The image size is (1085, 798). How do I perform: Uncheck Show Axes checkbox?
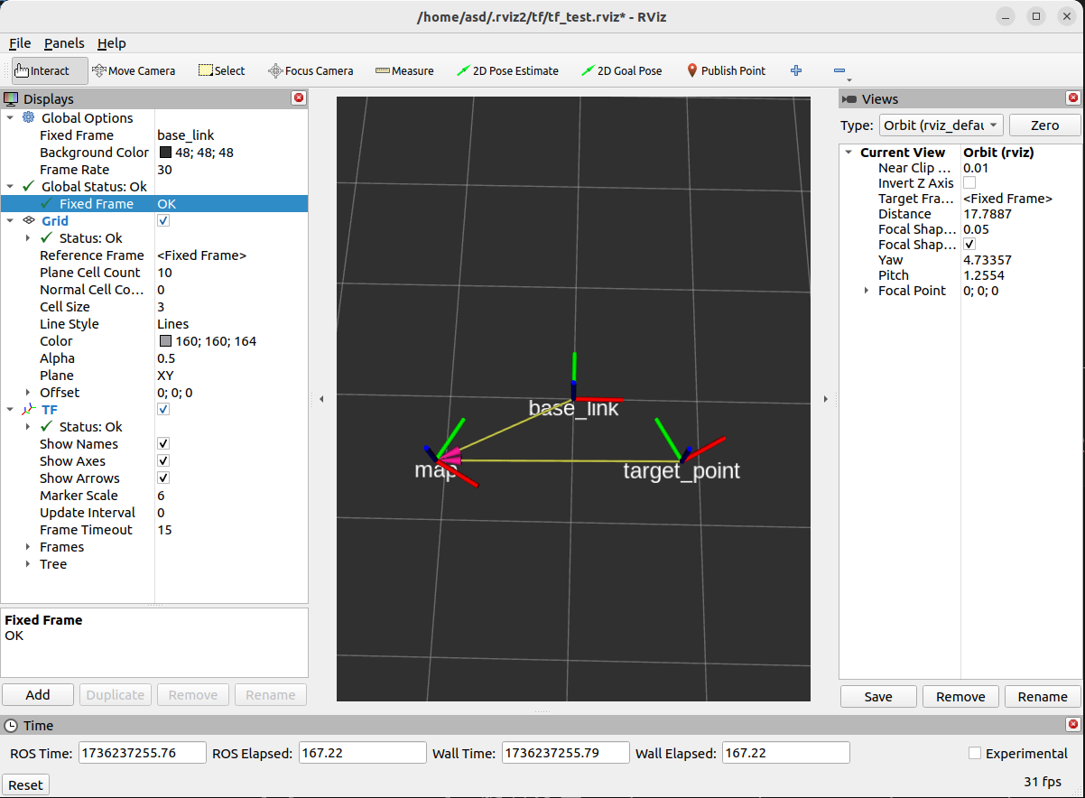163,460
